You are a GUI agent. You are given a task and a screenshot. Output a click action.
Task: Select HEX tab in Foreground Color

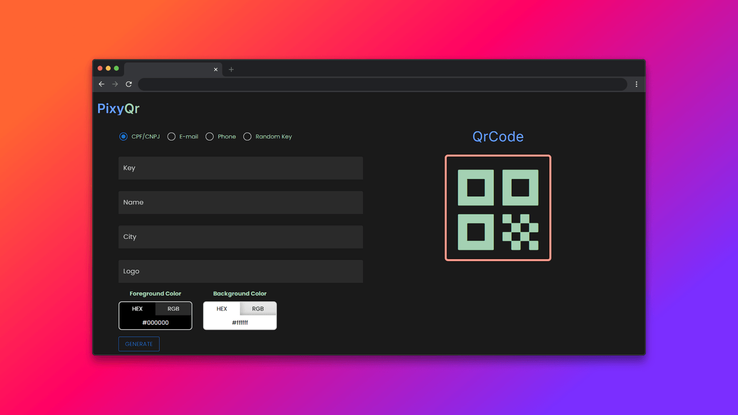(137, 309)
